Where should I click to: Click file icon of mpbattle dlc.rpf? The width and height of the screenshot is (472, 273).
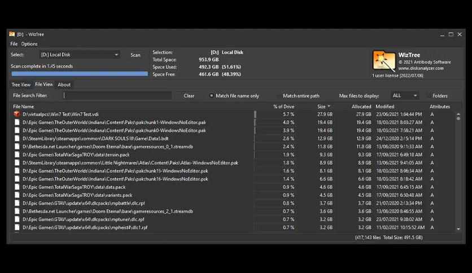point(17,203)
